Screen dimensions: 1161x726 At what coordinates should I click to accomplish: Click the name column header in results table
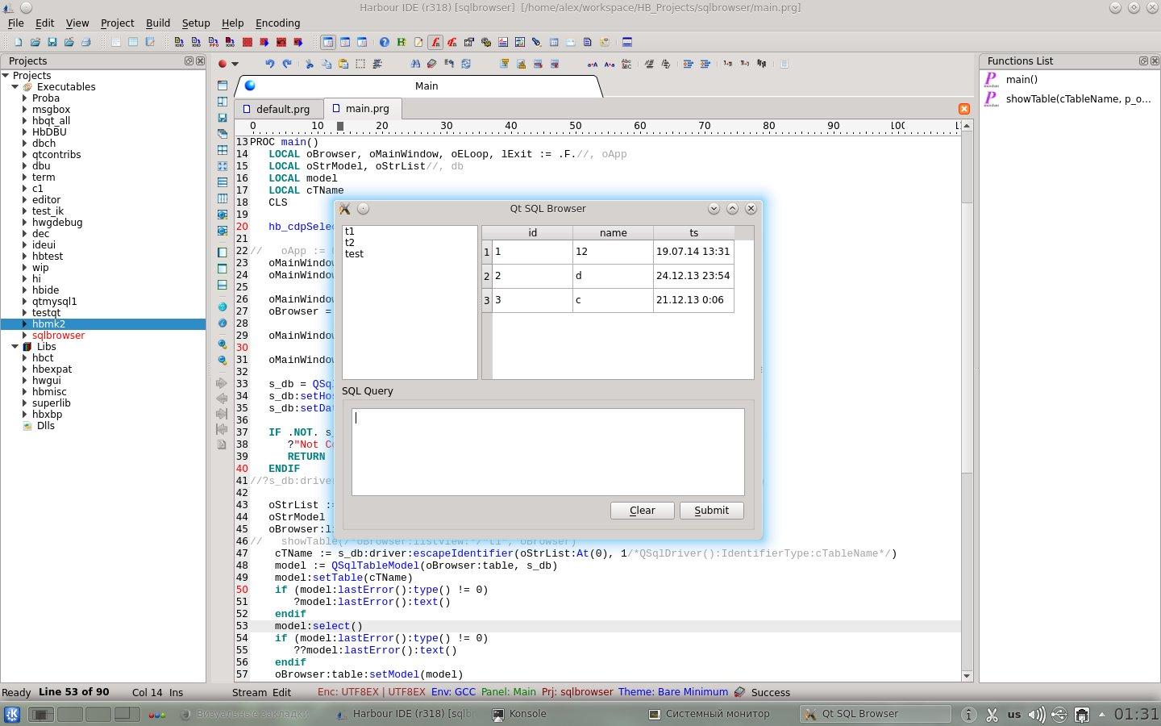pyautogui.click(x=613, y=232)
